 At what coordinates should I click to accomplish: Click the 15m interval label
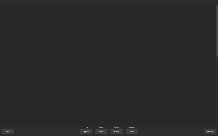pos(86,127)
